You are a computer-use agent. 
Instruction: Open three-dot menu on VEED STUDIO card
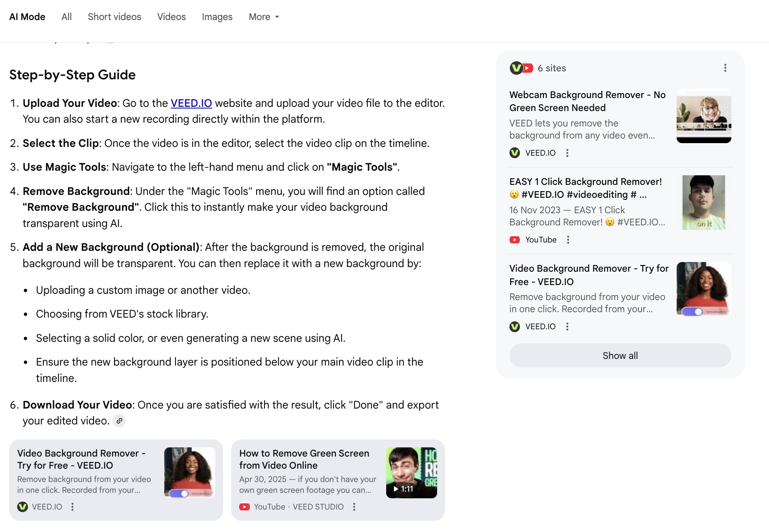[354, 507]
